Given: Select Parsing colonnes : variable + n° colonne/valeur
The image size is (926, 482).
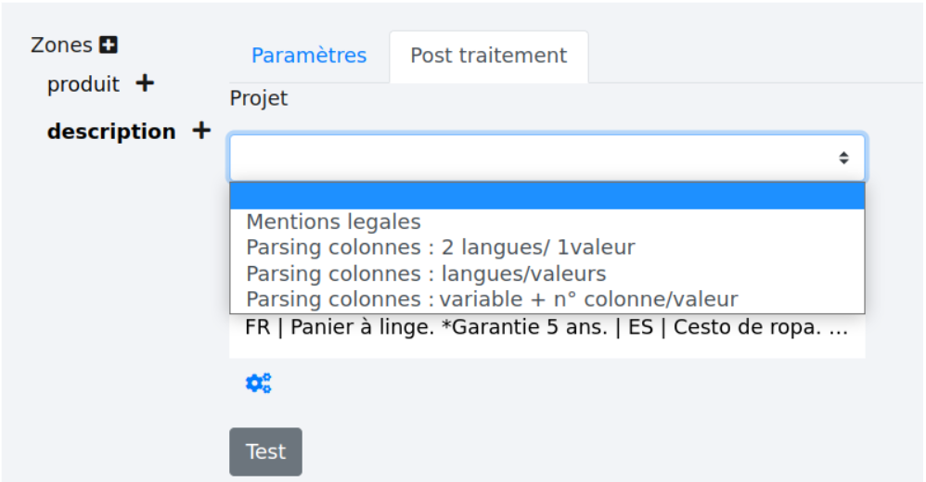Looking at the screenshot, I should click(492, 300).
